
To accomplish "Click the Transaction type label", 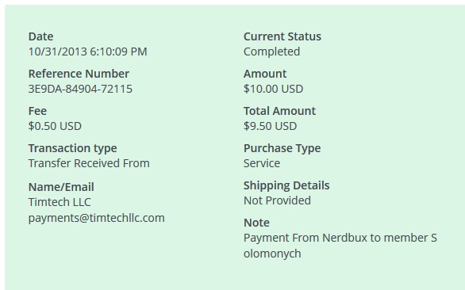I will point(73,148).
